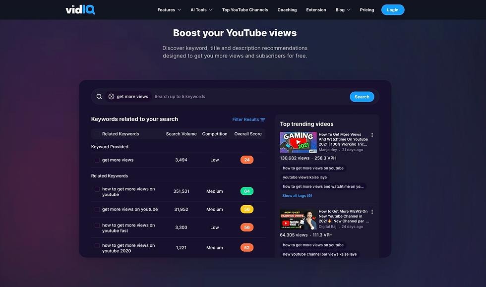Open the filter results lines icon
Image resolution: width=486 pixels, height=287 pixels.
[x=263, y=119]
